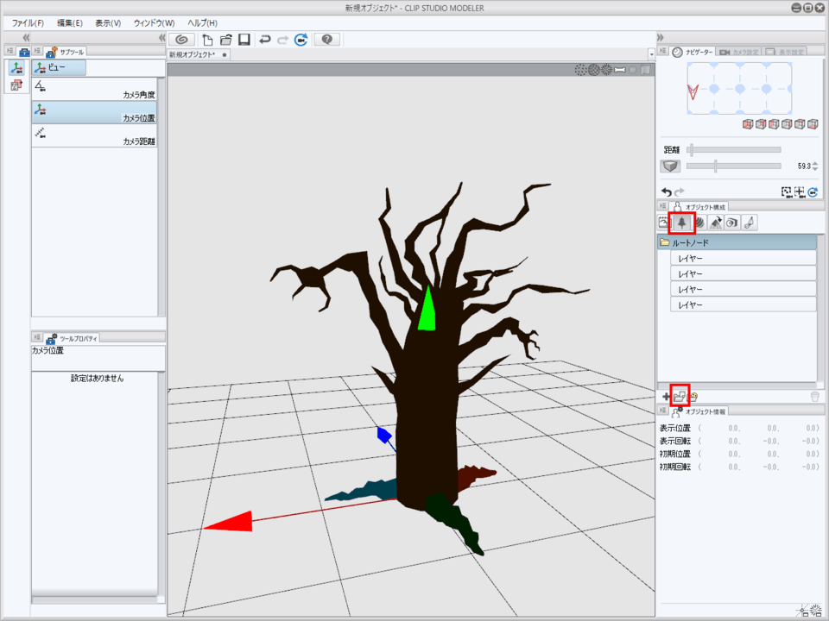Viewport: 829px width, 621px height.
Task: Open the Tool Property panel menu button
Action: pyautogui.click(x=37, y=337)
